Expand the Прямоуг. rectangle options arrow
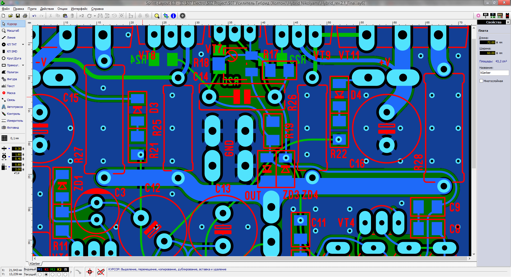511x277 pixels. pyautogui.click(x=23, y=65)
